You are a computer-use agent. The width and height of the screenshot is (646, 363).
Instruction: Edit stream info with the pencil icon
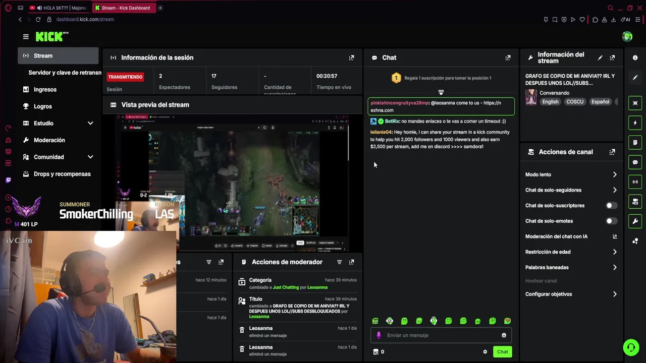pos(600,57)
